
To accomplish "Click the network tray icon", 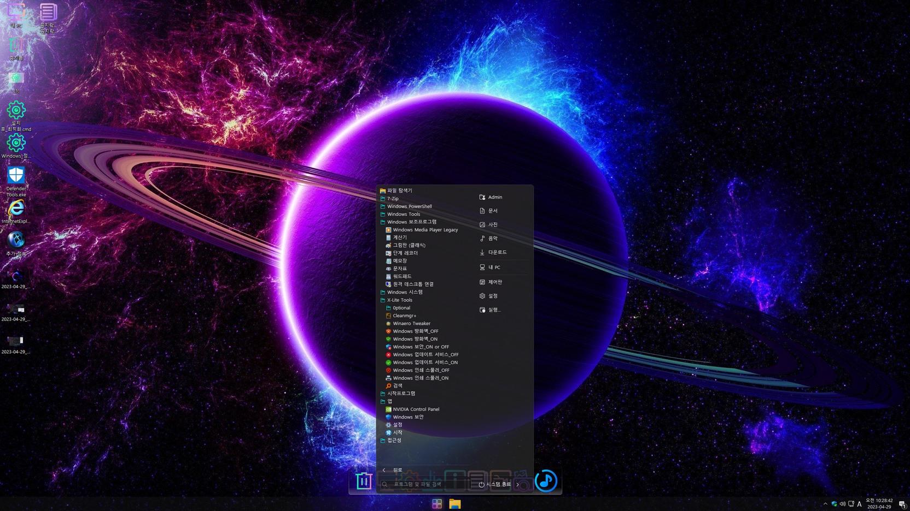I will (x=851, y=504).
